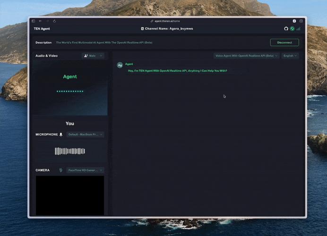327x236 pixels.
Task: Open the Male voice dropdown
Action: (93, 56)
